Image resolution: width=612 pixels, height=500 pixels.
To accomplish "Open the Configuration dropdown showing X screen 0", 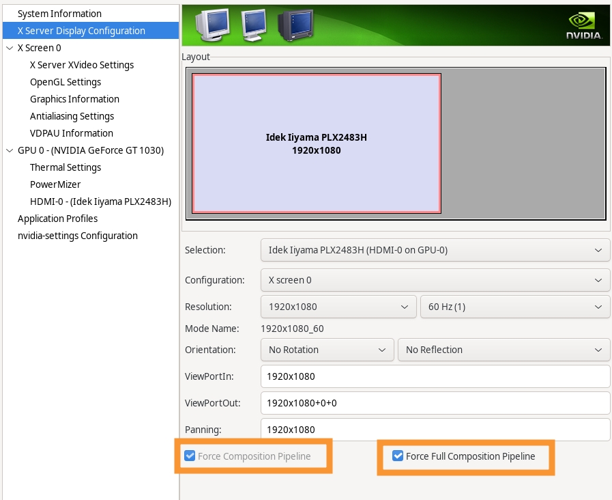I will pos(435,280).
